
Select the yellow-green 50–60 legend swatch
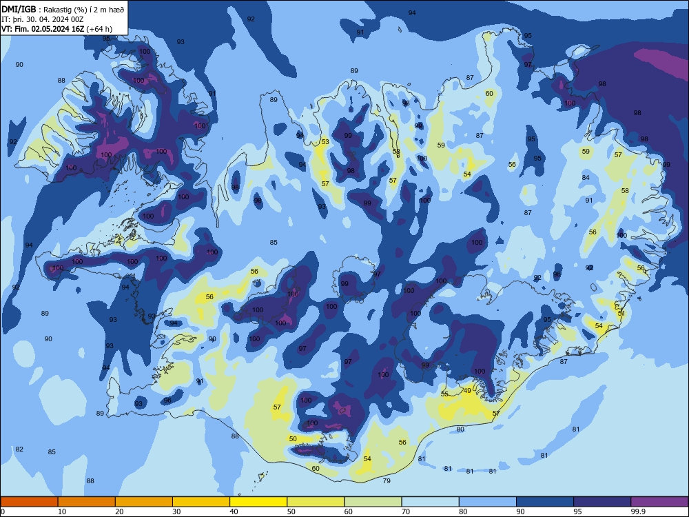coord(316,502)
